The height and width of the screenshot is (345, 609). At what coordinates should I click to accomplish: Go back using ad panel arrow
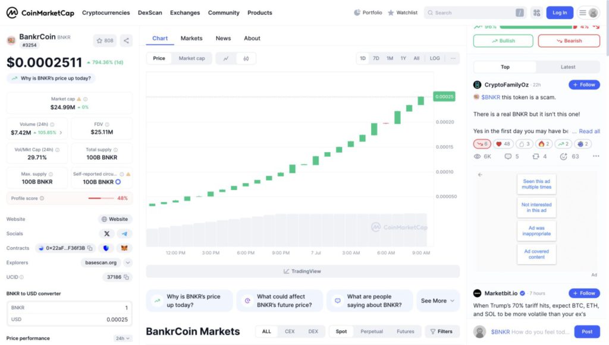480,175
